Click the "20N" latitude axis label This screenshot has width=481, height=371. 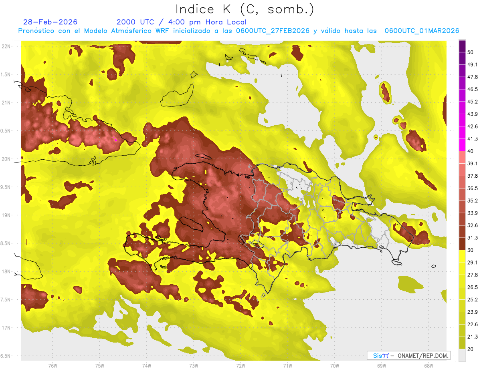coord(6,159)
